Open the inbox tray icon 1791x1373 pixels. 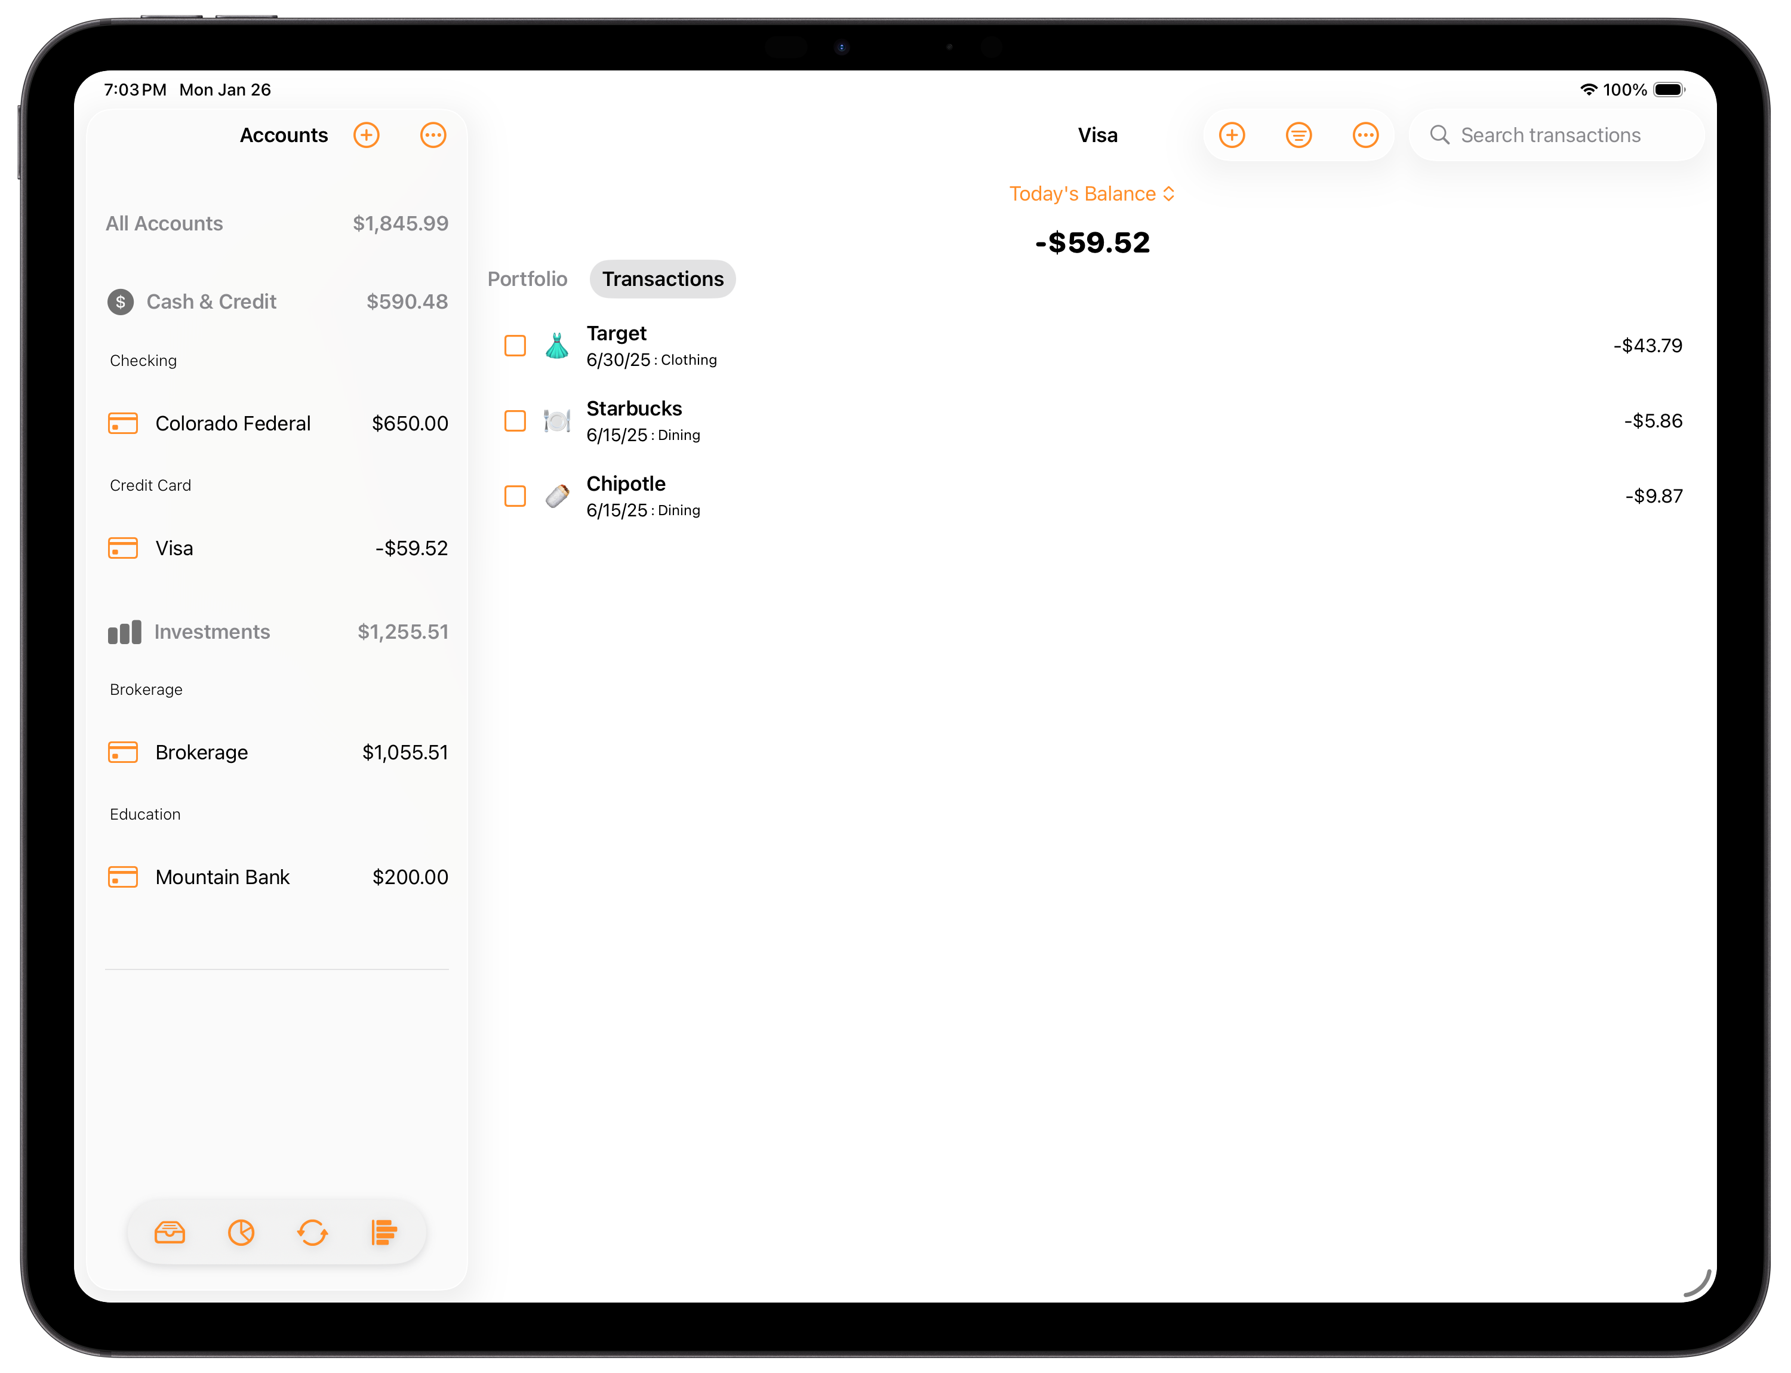(x=170, y=1232)
